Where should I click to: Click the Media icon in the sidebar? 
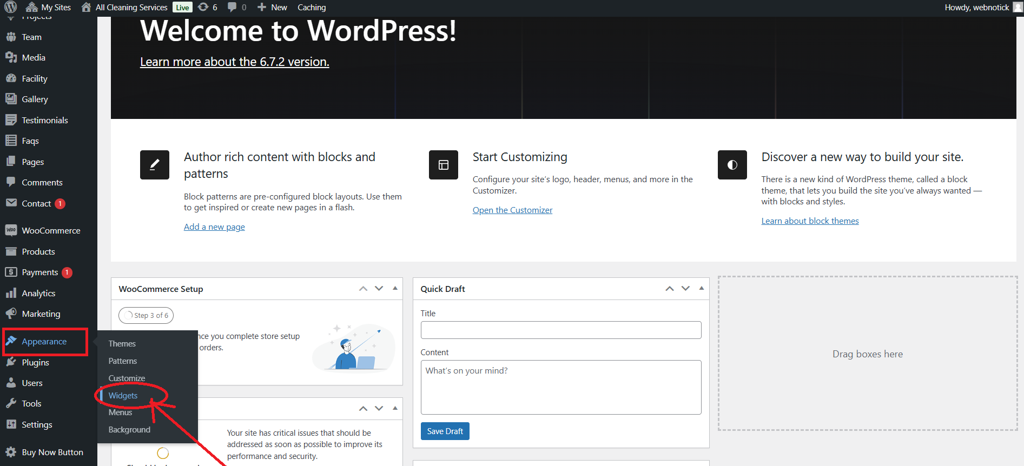coord(11,57)
